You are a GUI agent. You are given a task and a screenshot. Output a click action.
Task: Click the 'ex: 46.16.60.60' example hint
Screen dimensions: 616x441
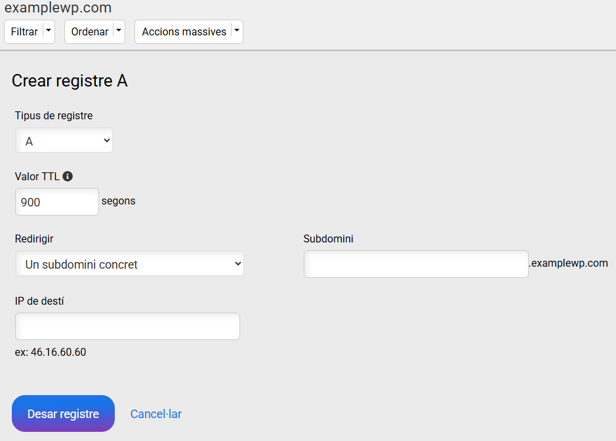coord(51,352)
